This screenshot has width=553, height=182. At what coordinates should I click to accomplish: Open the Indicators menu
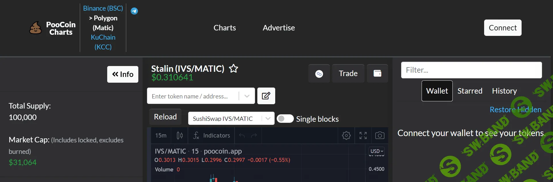[212, 135]
